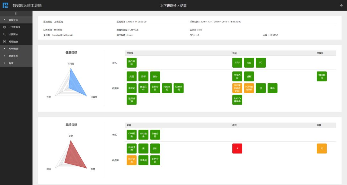Screen dimensions: 347x185
Task: Open the 内存数量 change tile
Action: click(x=143, y=135)
